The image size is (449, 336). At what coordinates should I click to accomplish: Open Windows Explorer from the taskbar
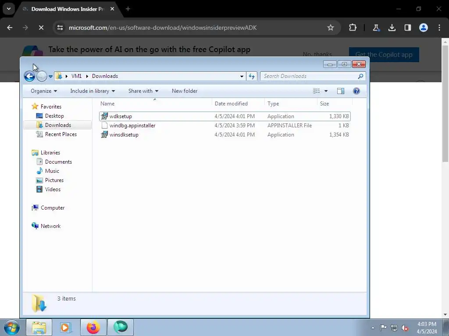tap(39, 327)
